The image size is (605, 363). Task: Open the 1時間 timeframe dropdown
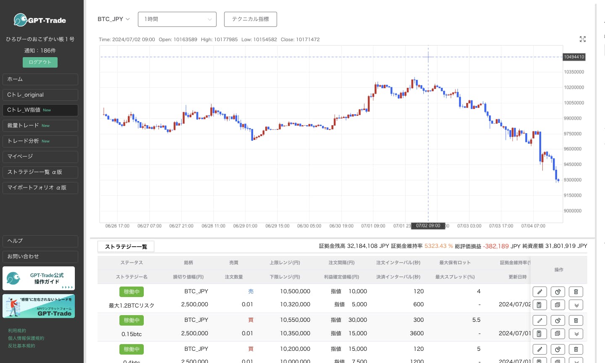[177, 19]
